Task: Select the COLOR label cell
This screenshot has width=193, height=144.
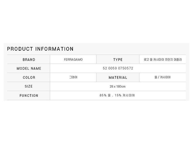Action: [x=29, y=77]
